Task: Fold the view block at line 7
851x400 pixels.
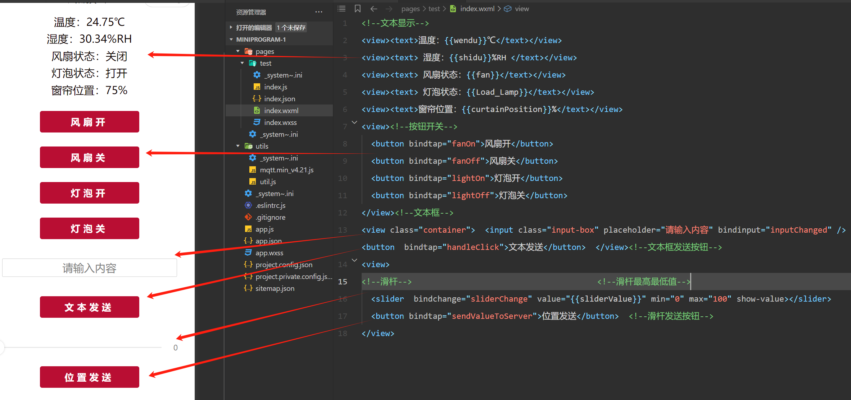Action: point(354,122)
